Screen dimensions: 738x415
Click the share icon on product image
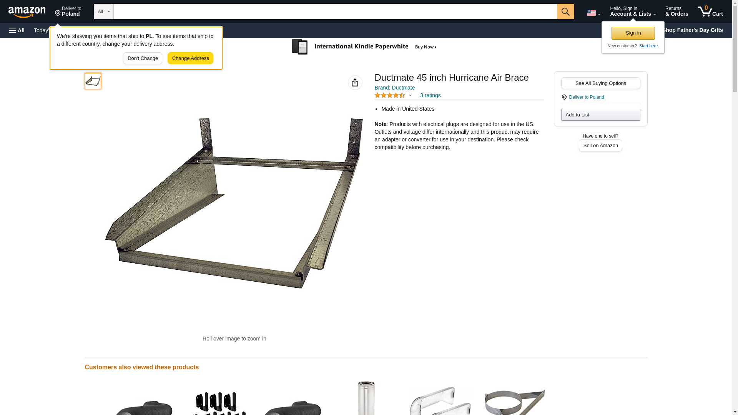click(x=355, y=83)
